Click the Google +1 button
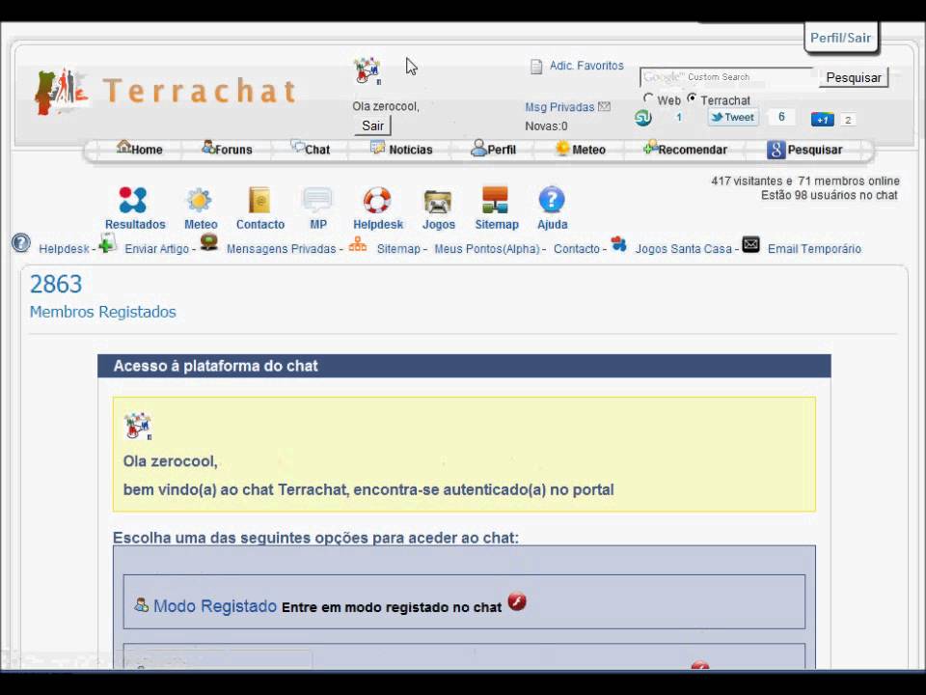 (822, 120)
